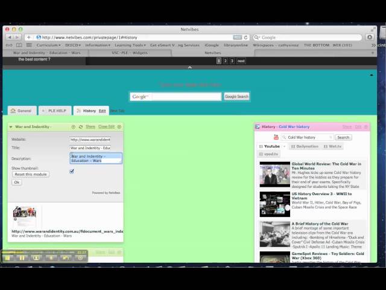Confirm widget settings with Ok
386x290 pixels.
pos(17,182)
